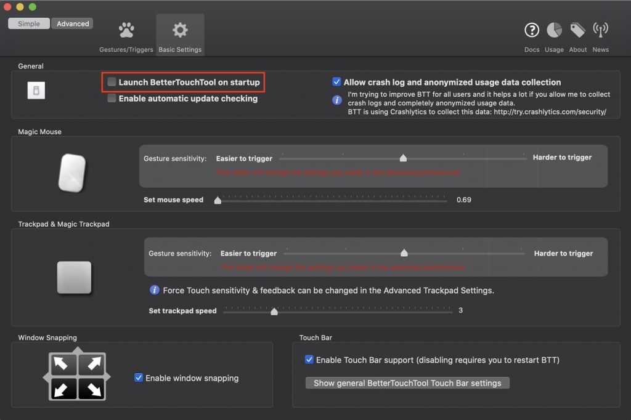631x420 pixels.
Task: Click Force Touch sensitivity info text
Action: (328, 291)
